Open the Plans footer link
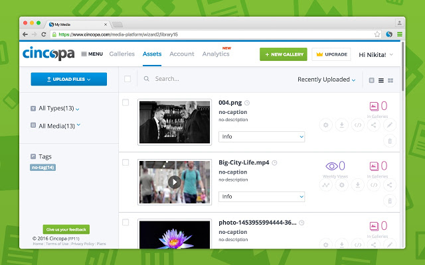425x265 pixels. [x=102, y=244]
